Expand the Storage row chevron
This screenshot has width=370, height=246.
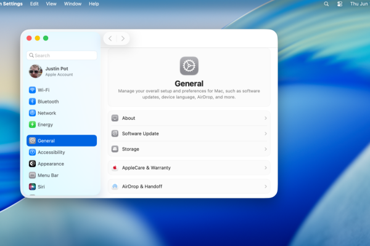[x=265, y=149]
